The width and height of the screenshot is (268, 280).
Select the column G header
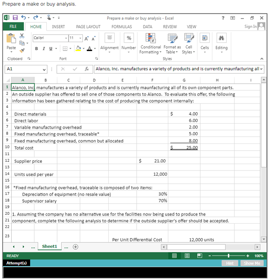(184, 80)
